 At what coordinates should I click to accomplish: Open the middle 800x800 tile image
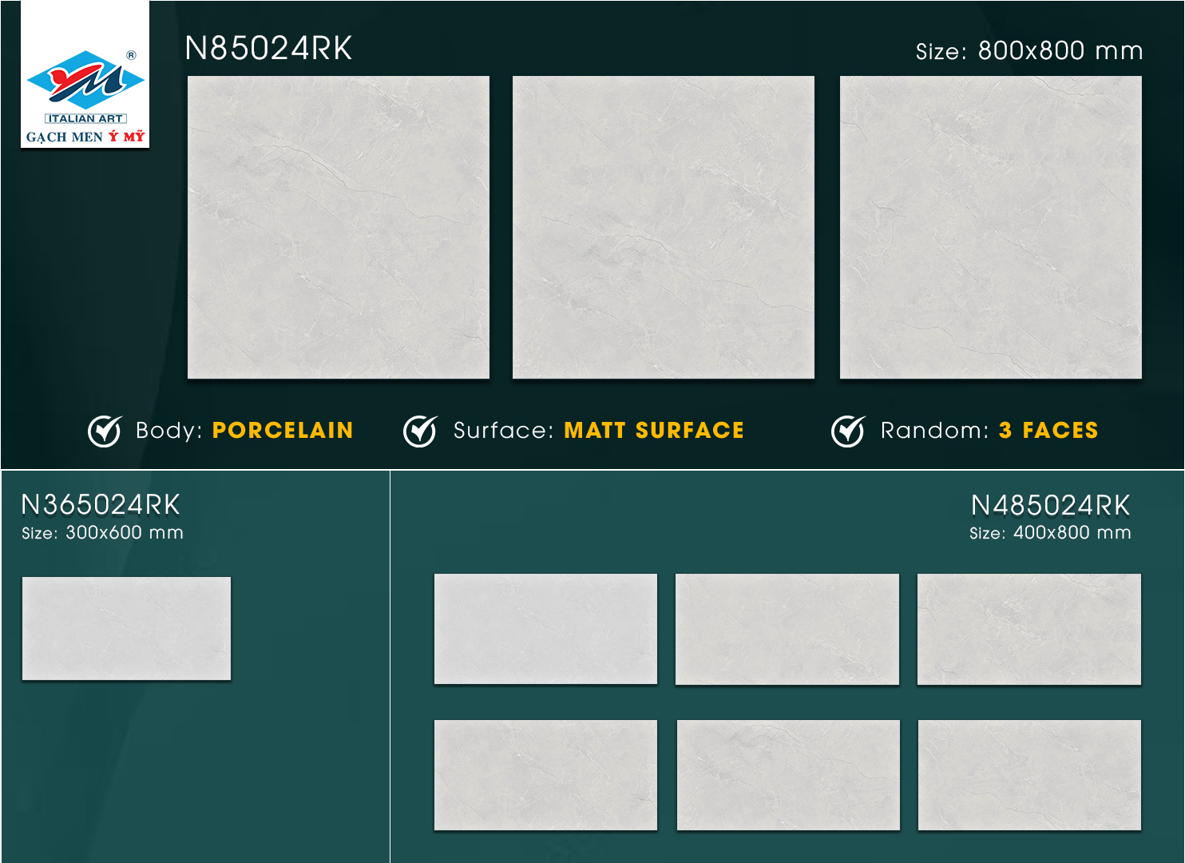(x=663, y=227)
